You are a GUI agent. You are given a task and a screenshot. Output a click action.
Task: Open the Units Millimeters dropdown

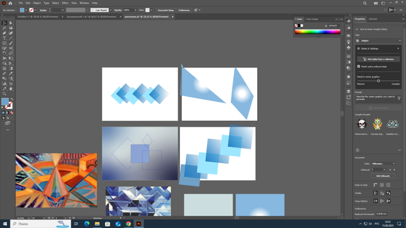coord(383,164)
